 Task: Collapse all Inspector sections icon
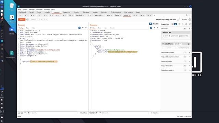click(x=183, y=24)
